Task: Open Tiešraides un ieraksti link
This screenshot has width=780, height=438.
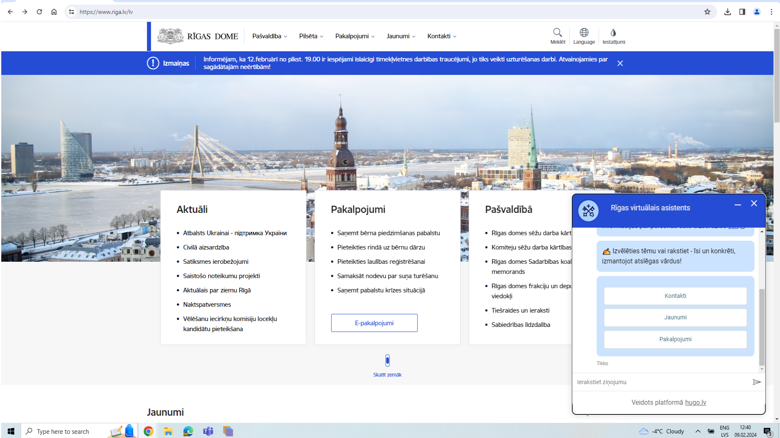Action: (x=520, y=310)
